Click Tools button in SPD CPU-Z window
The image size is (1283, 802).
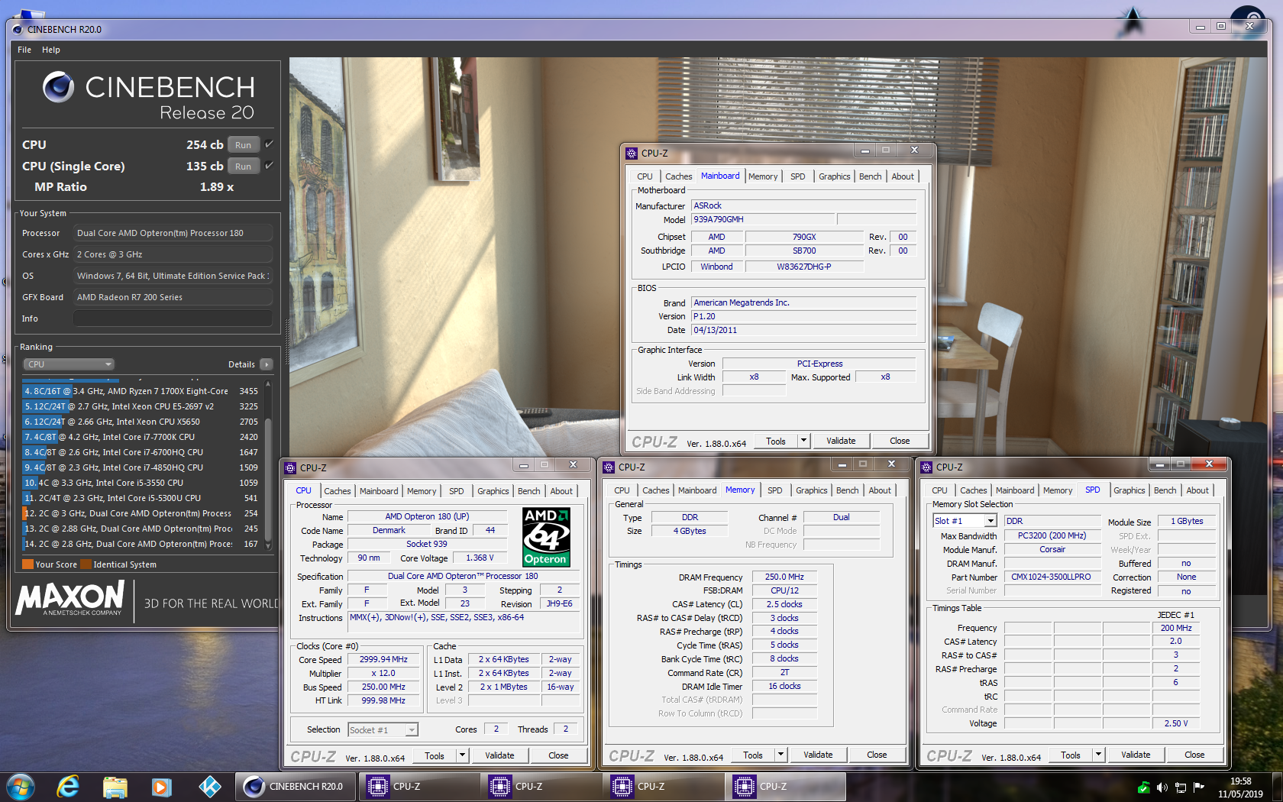click(1071, 755)
